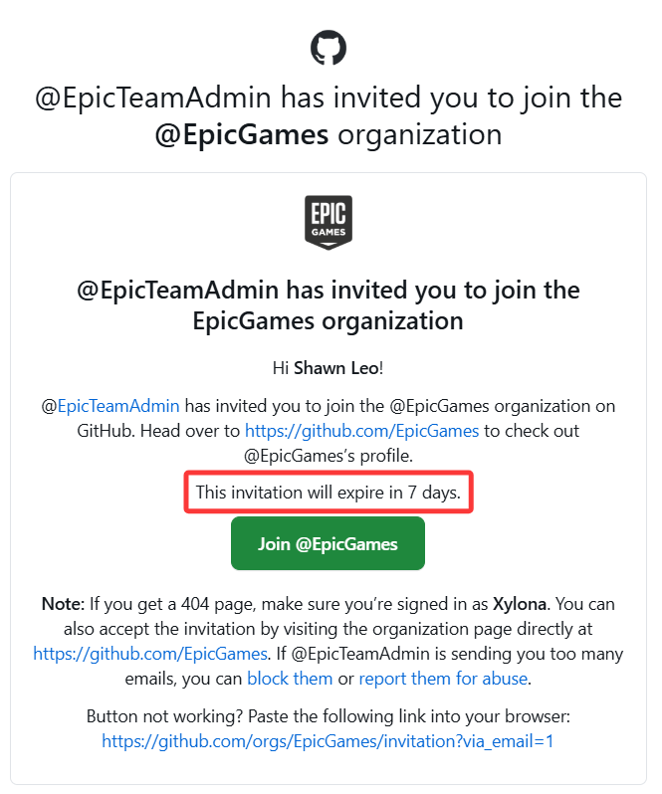This screenshot has width=662, height=794.
Task: Click the green Join @EpicGames button
Action: [328, 543]
